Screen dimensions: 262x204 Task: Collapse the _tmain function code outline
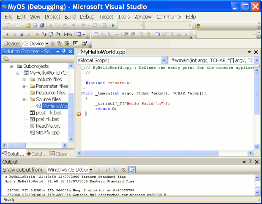pyautogui.click(x=83, y=94)
